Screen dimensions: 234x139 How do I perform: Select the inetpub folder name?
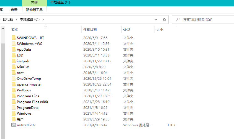(x=23, y=61)
